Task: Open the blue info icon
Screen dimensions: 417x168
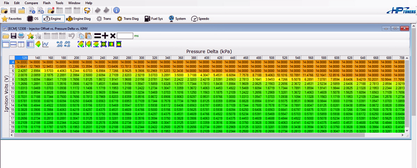Action: tap(116, 10)
